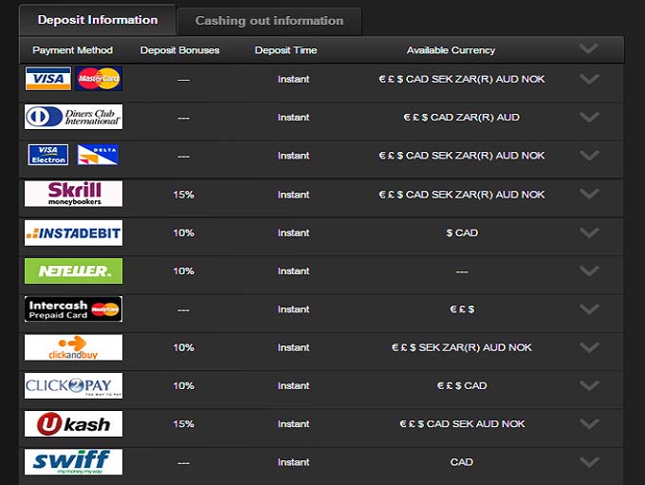Click the Visa Electron Delta logo
This screenshot has width=645, height=485.
coord(73,156)
